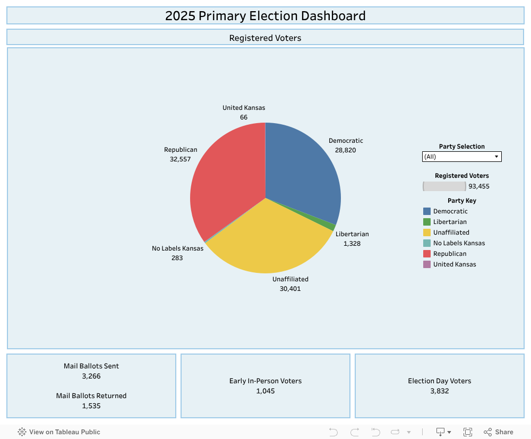Image resolution: width=531 pixels, height=439 pixels.
Task: Click No Labels Kansas in Party Key
Action: (459, 243)
